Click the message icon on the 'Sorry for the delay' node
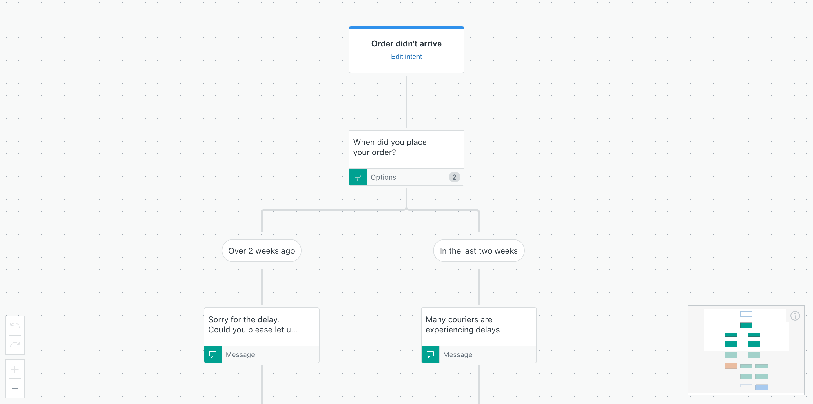This screenshot has height=404, width=813. 213,354
